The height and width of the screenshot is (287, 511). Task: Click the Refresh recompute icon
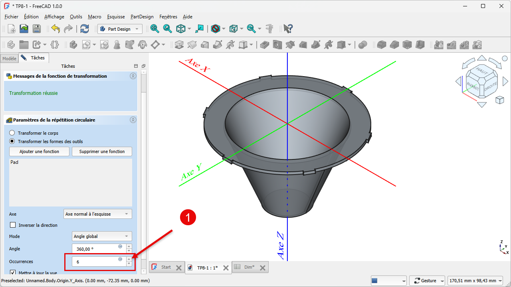[x=85, y=29]
